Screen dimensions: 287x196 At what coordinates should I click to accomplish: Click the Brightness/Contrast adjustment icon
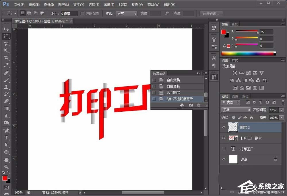235,73
